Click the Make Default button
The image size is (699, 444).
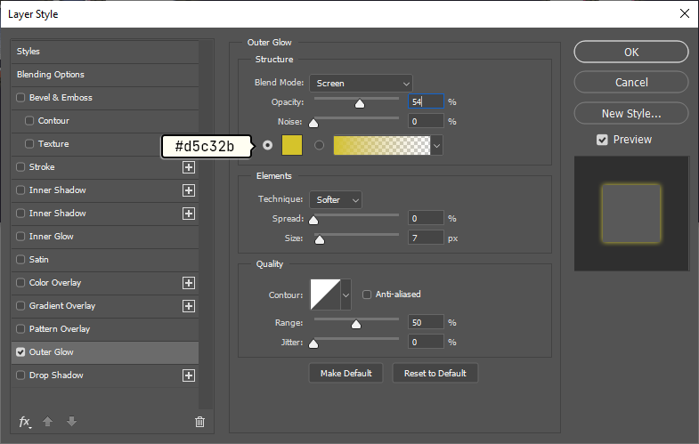[346, 373]
